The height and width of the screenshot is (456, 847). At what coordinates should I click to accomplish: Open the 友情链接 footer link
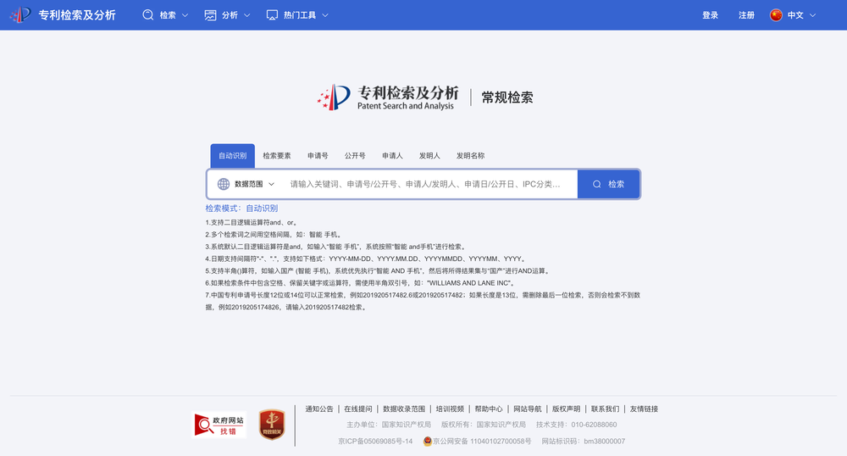[x=644, y=409]
